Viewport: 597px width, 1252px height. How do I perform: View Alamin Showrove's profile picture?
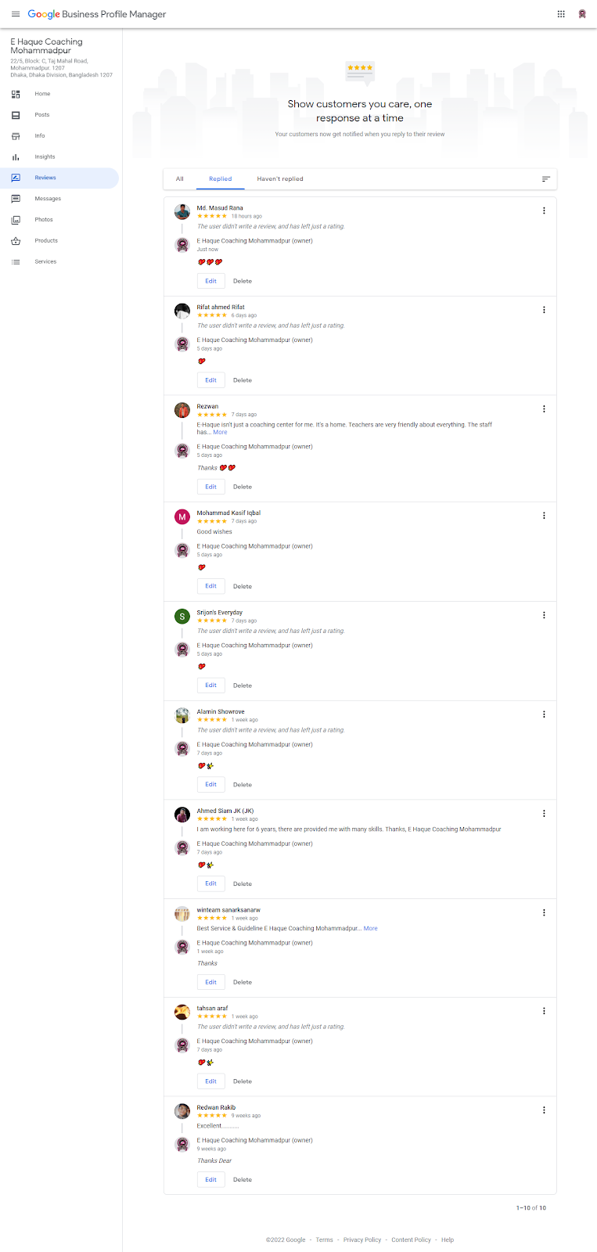[x=182, y=715]
